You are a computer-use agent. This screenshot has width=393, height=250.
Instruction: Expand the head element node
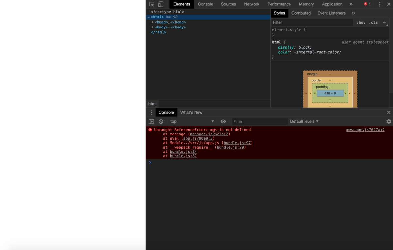(153, 22)
